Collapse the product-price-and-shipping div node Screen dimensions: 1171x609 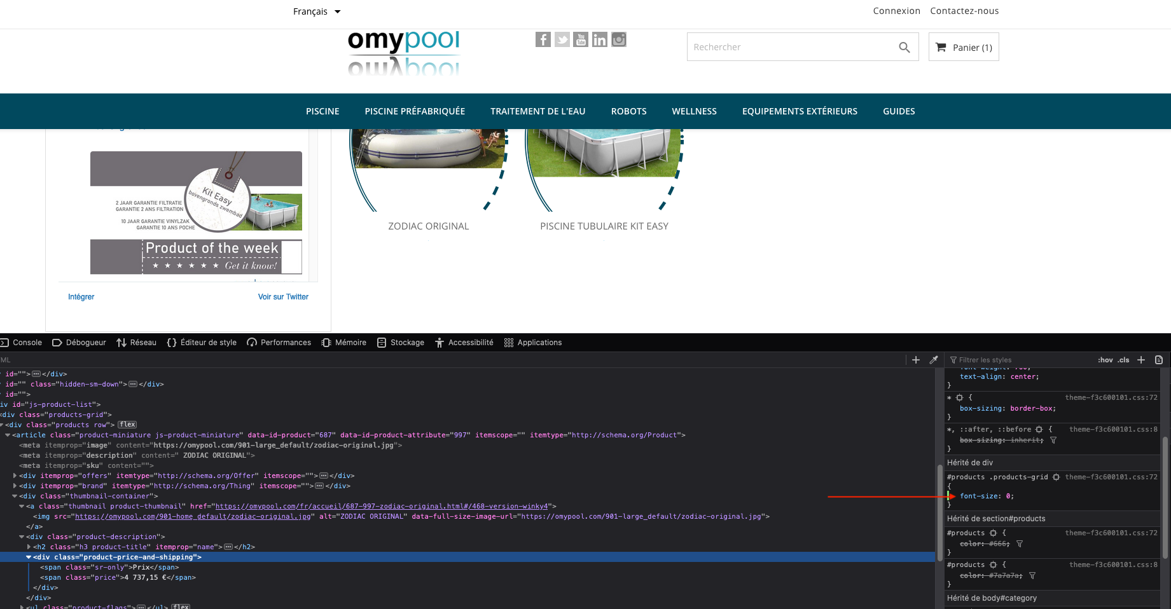pos(29,557)
